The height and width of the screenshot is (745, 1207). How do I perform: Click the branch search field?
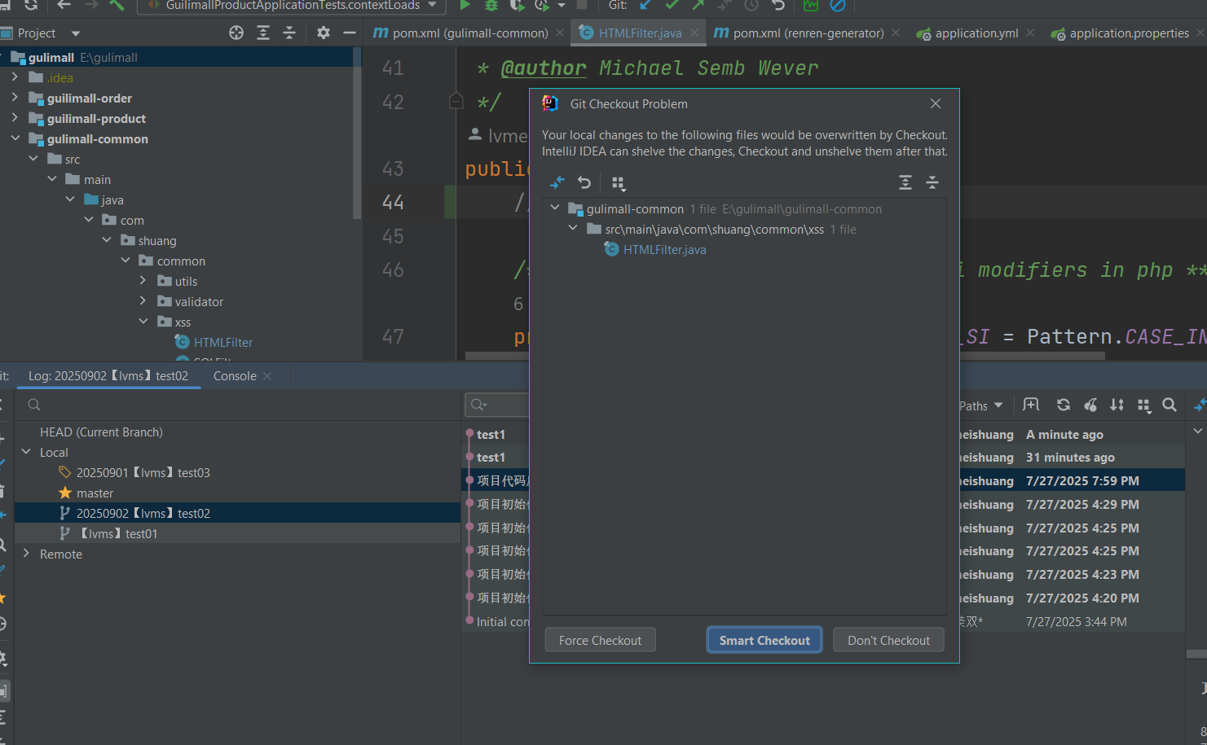[x=236, y=405]
